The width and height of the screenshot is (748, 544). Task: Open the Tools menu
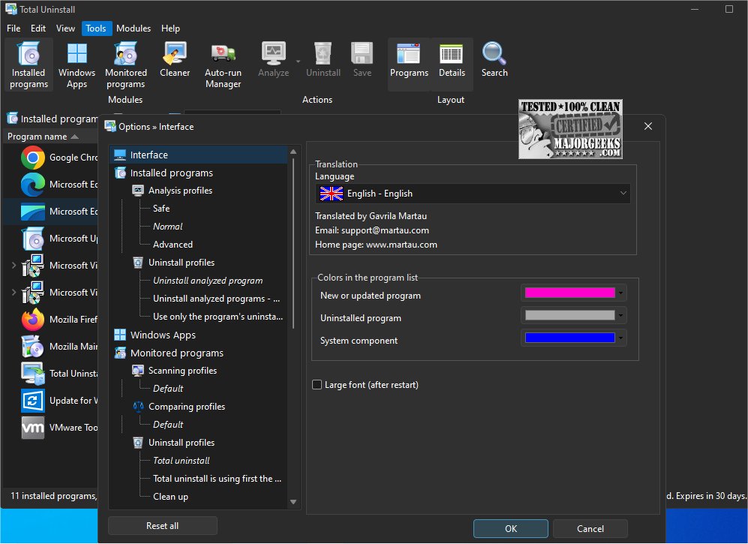pyautogui.click(x=96, y=29)
